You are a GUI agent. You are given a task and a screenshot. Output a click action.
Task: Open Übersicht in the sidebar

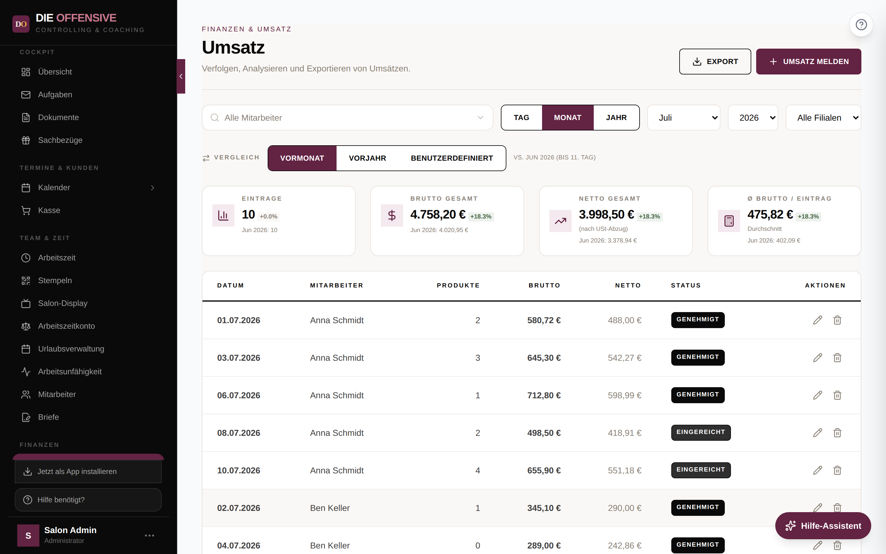[x=88, y=72]
